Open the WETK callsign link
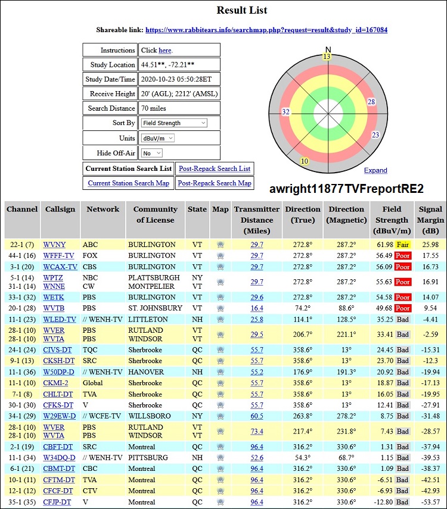The width and height of the screenshot is (447, 509). [53, 297]
